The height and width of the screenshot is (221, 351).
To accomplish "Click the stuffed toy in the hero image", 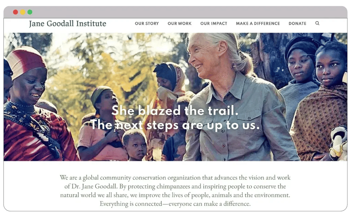I will pyautogui.click(x=338, y=143).
